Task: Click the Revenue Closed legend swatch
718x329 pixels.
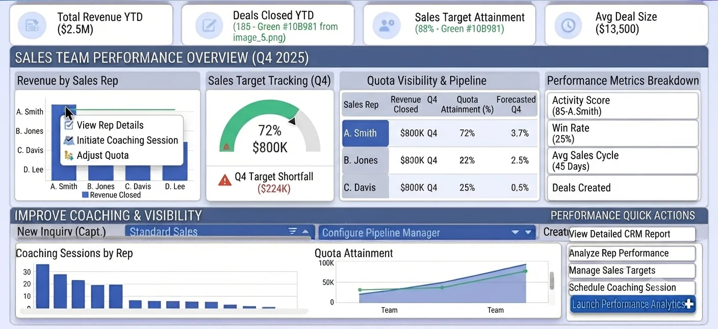Action: [85, 195]
